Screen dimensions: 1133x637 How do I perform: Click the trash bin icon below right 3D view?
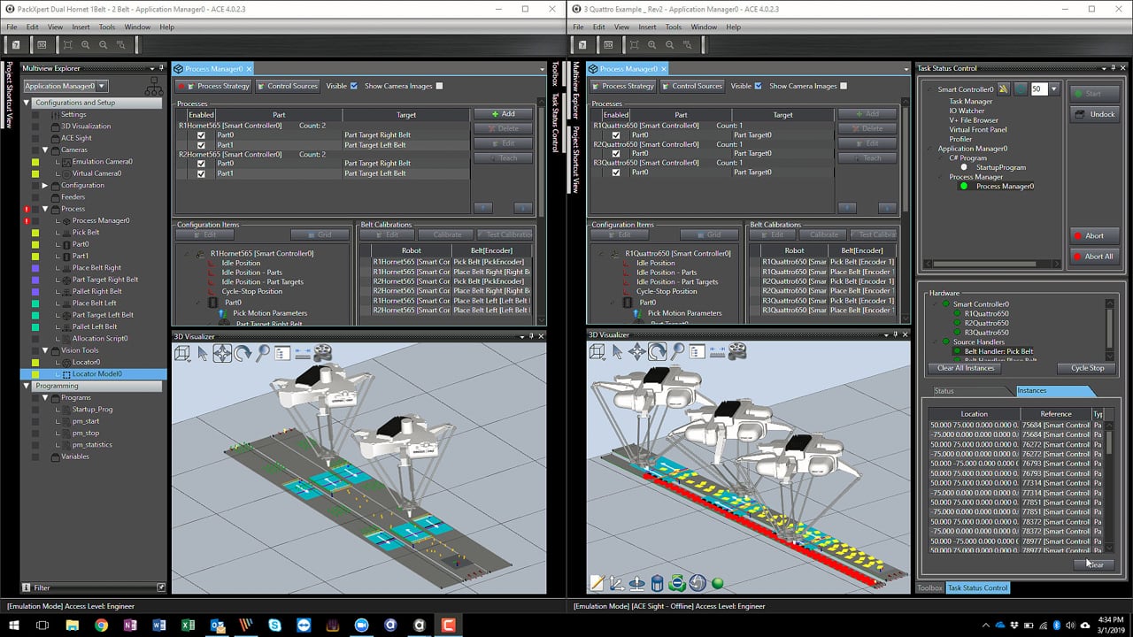coord(657,583)
